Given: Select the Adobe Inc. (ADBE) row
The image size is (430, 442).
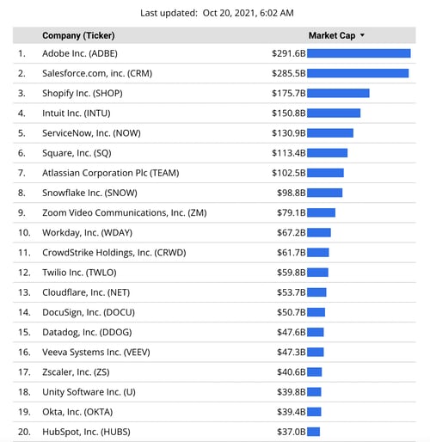Looking at the screenshot, I should pos(214,53).
